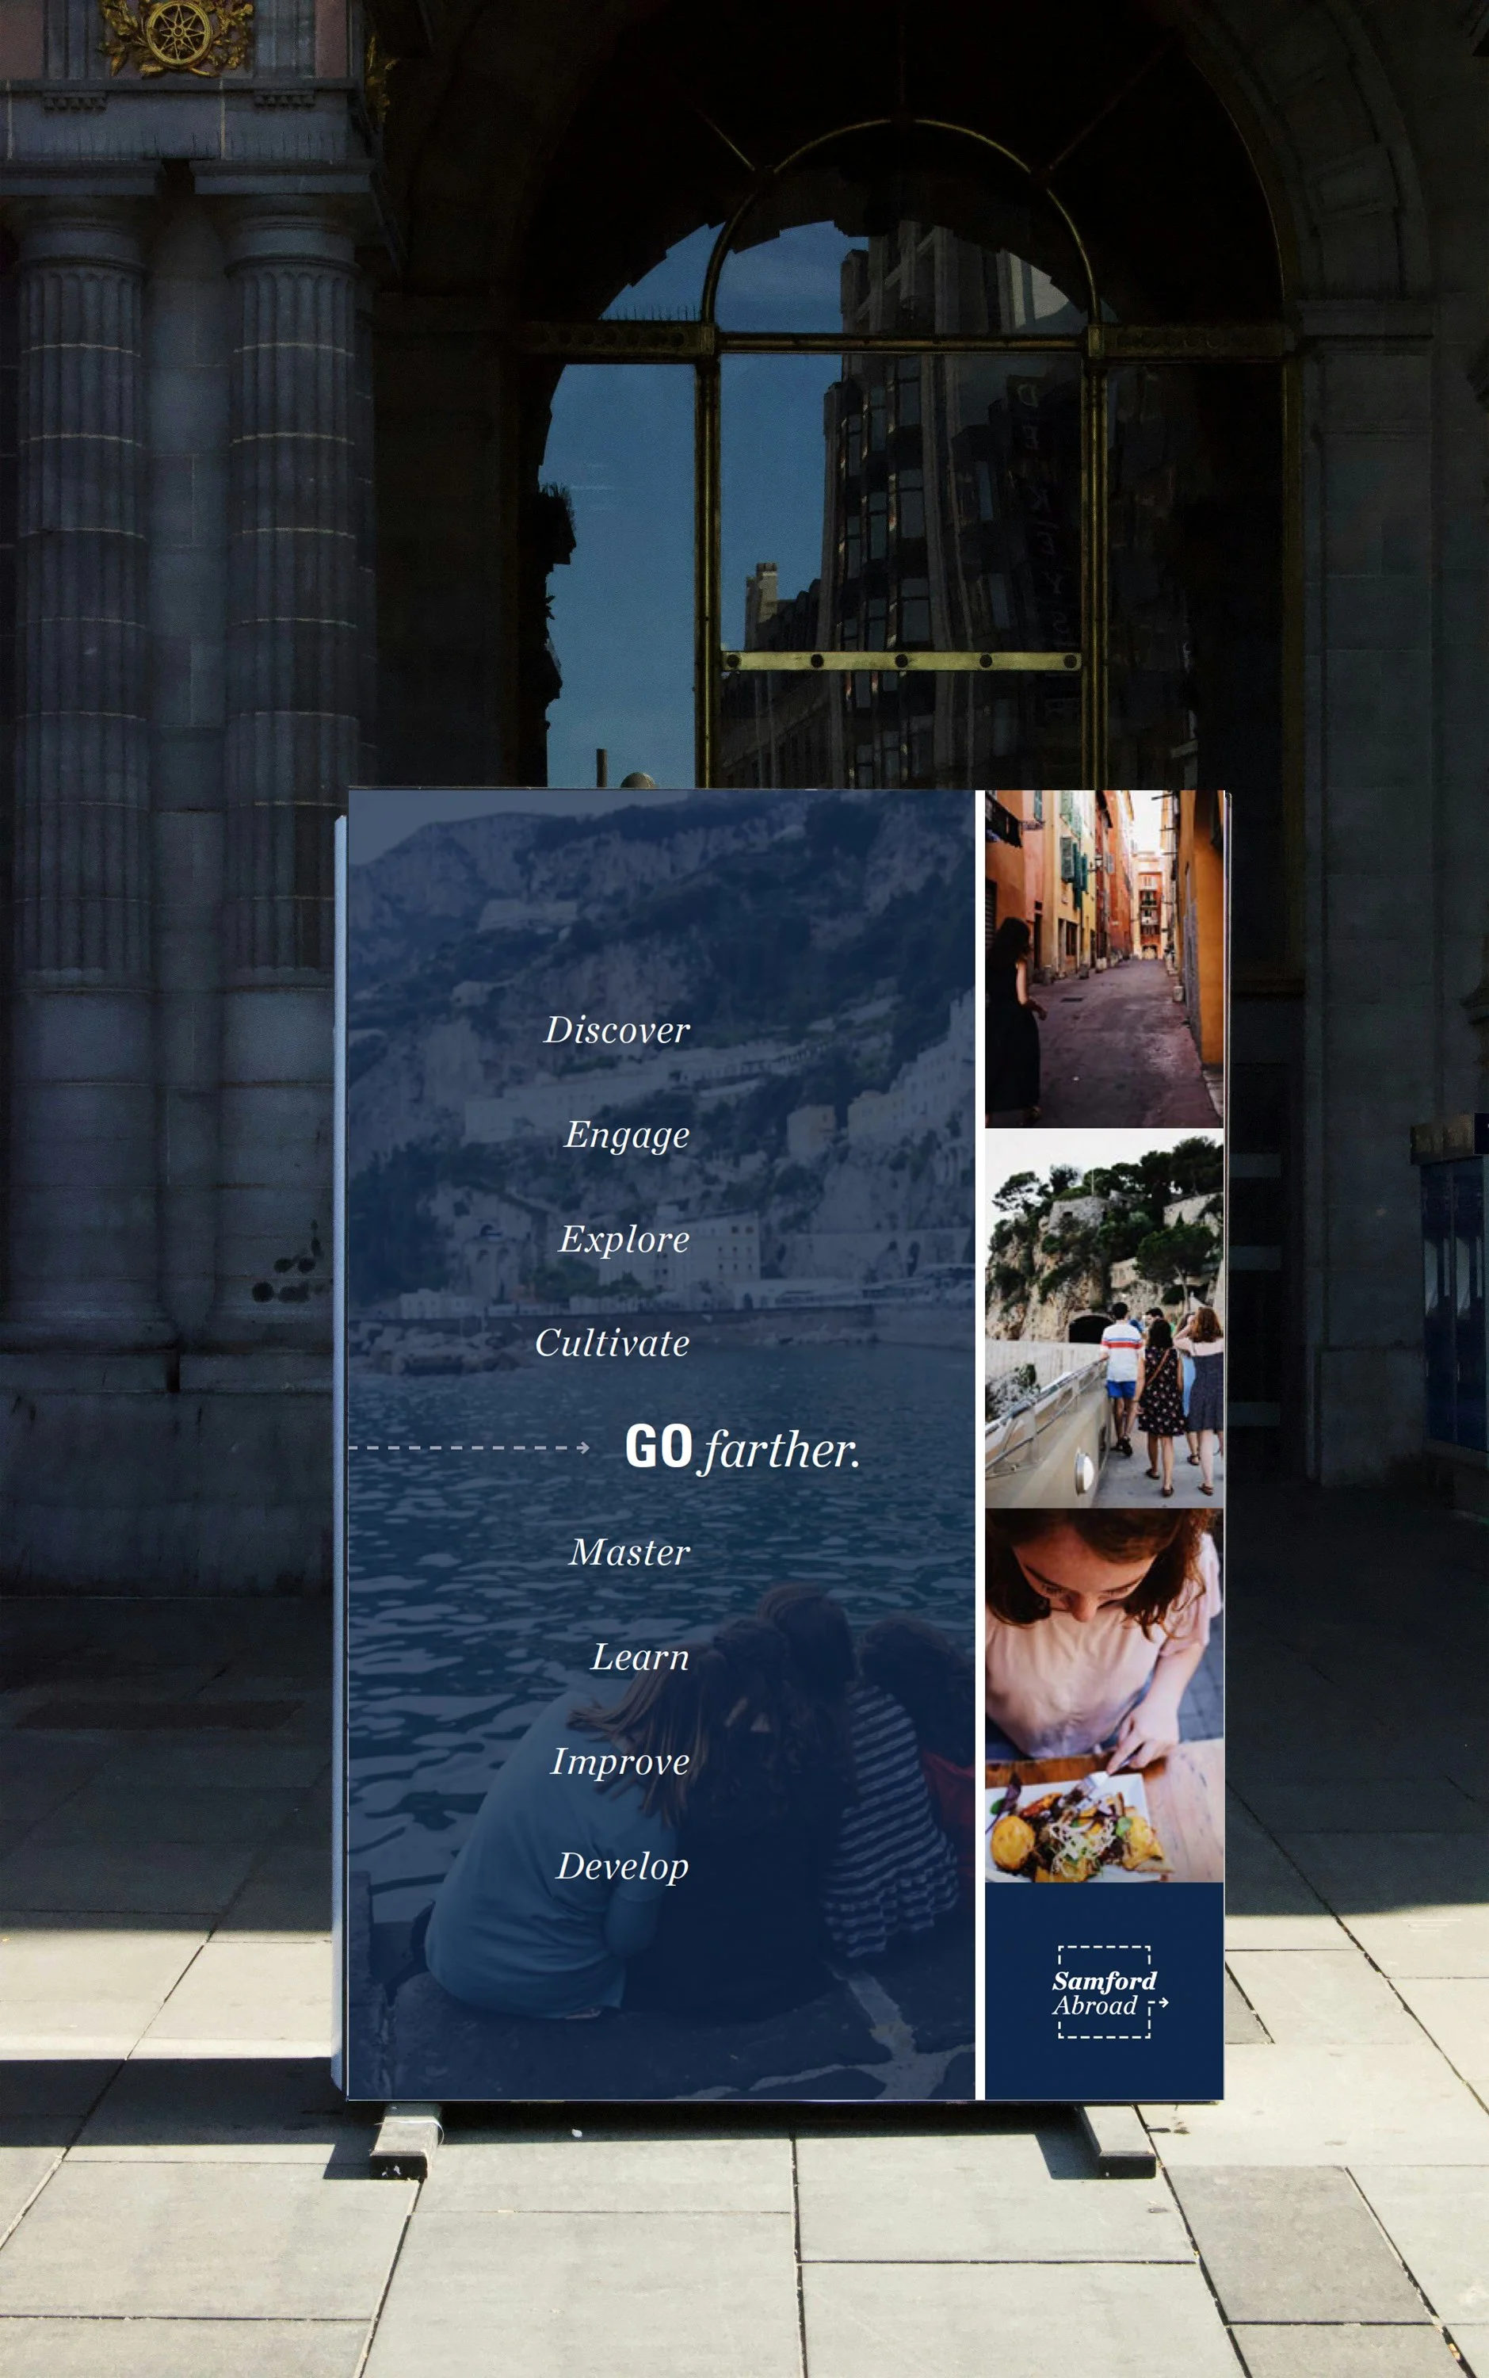Select the narrow alley street photo

tap(1104, 958)
